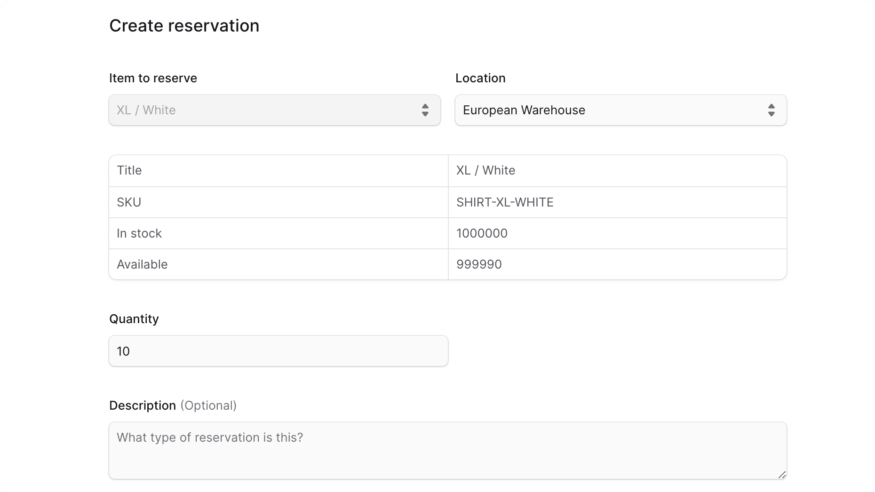Click the SKU value SHIRT-XL-WHITE
Image resolution: width=875 pixels, height=492 pixels.
tap(505, 202)
